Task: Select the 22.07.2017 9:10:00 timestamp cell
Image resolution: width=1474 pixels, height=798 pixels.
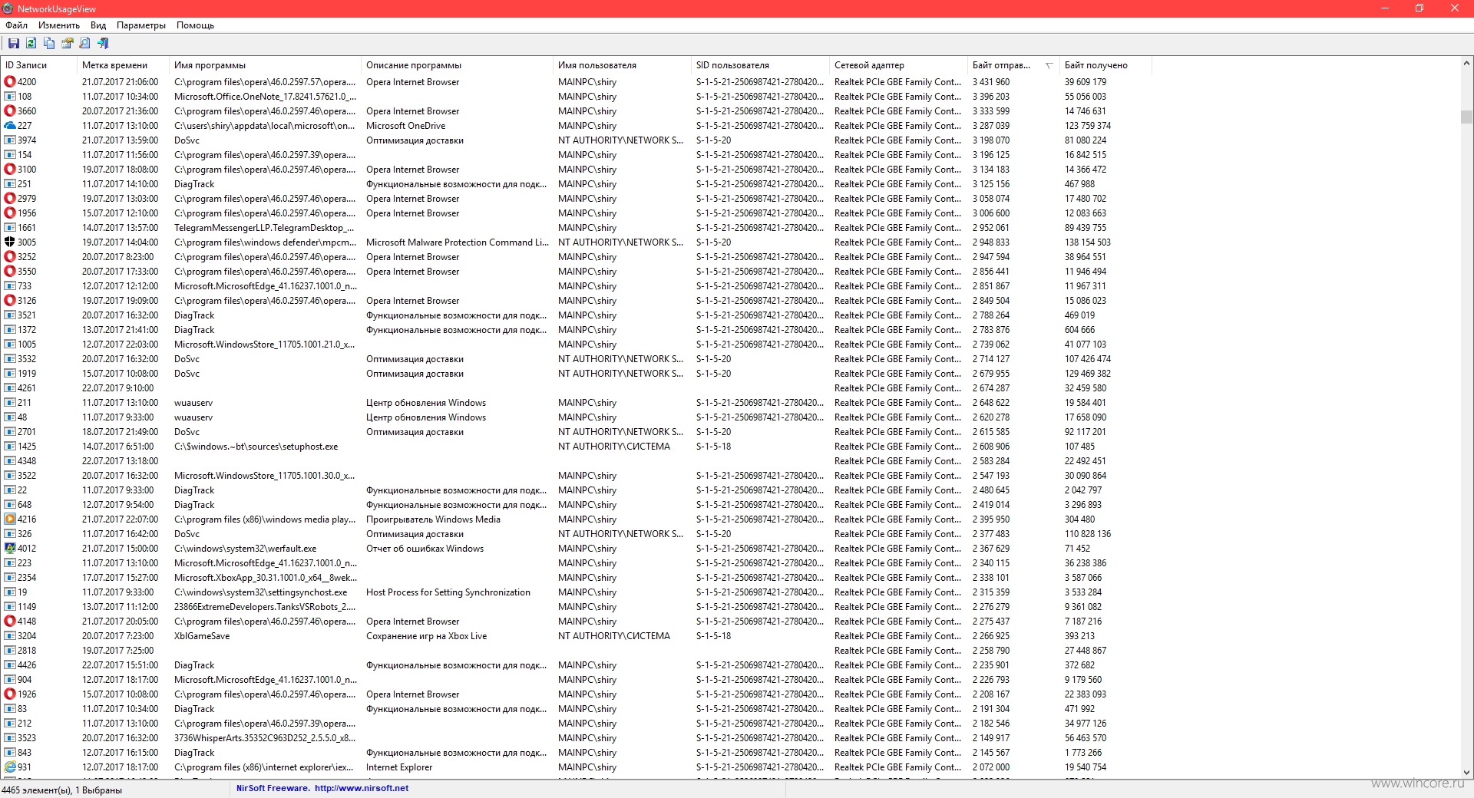Action: [x=117, y=387]
